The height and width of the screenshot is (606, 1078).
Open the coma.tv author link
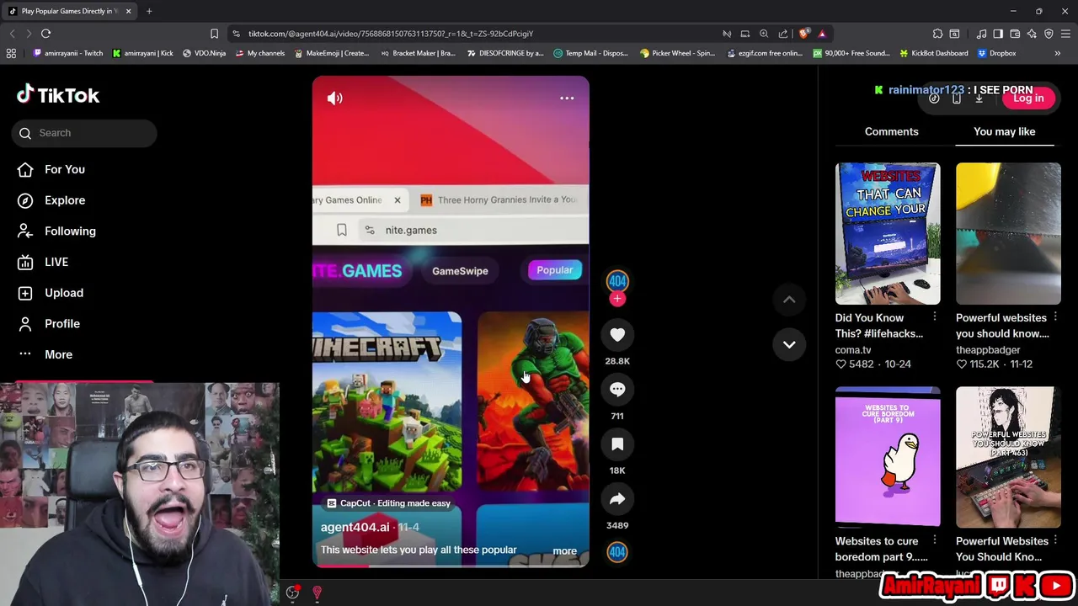click(853, 350)
